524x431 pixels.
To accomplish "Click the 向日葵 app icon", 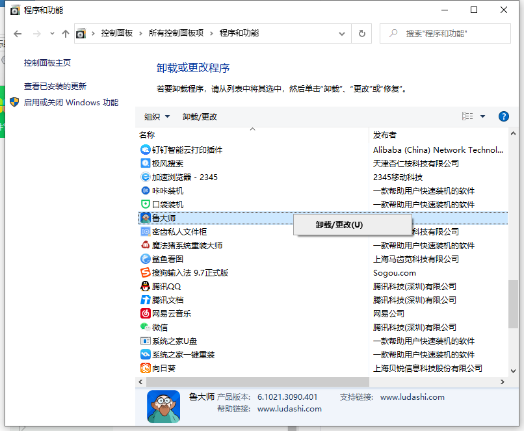I will (x=146, y=368).
